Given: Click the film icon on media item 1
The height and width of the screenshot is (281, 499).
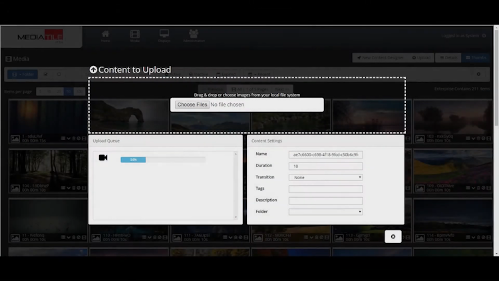Looking at the screenshot, I should pyautogui.click(x=84, y=139).
